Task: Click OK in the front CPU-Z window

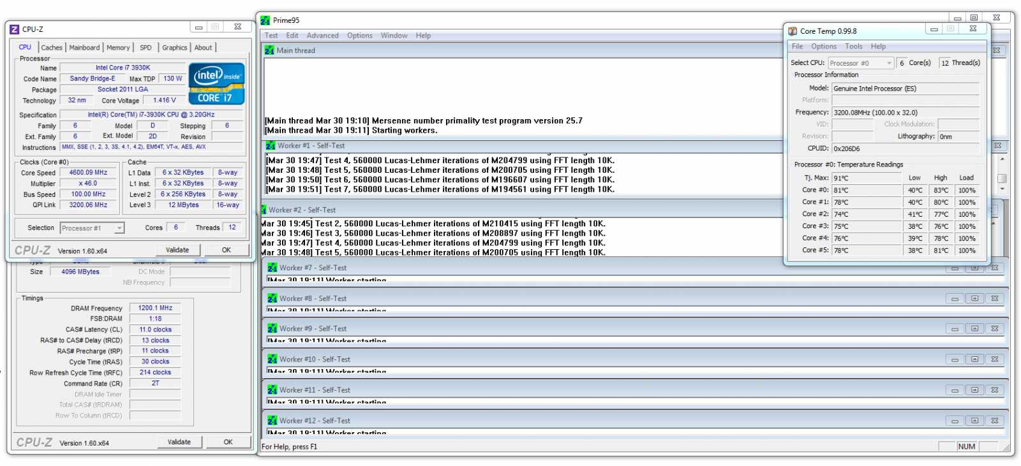Action: click(226, 250)
